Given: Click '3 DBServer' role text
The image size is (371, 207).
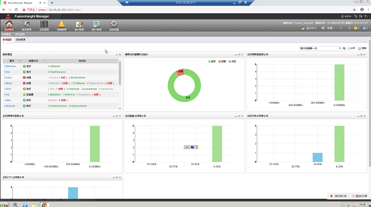Looking at the screenshot, I should coord(54,66).
